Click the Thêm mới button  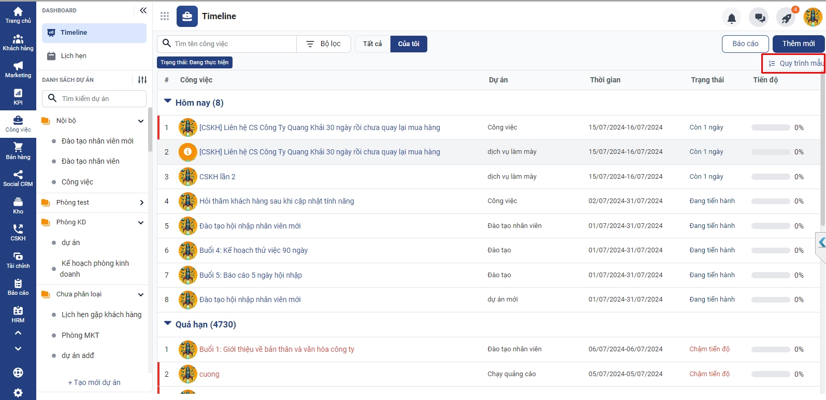(798, 44)
